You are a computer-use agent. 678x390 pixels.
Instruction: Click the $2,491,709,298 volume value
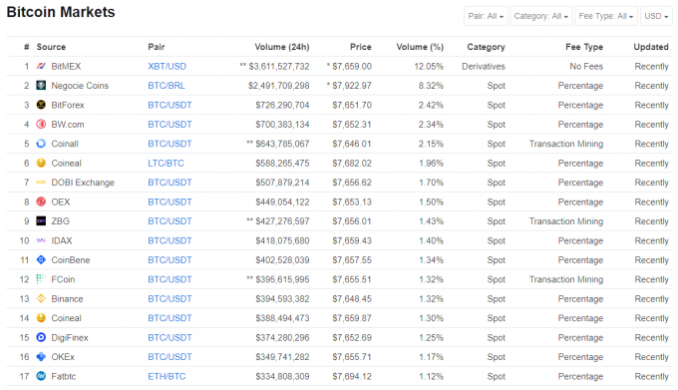(x=278, y=86)
